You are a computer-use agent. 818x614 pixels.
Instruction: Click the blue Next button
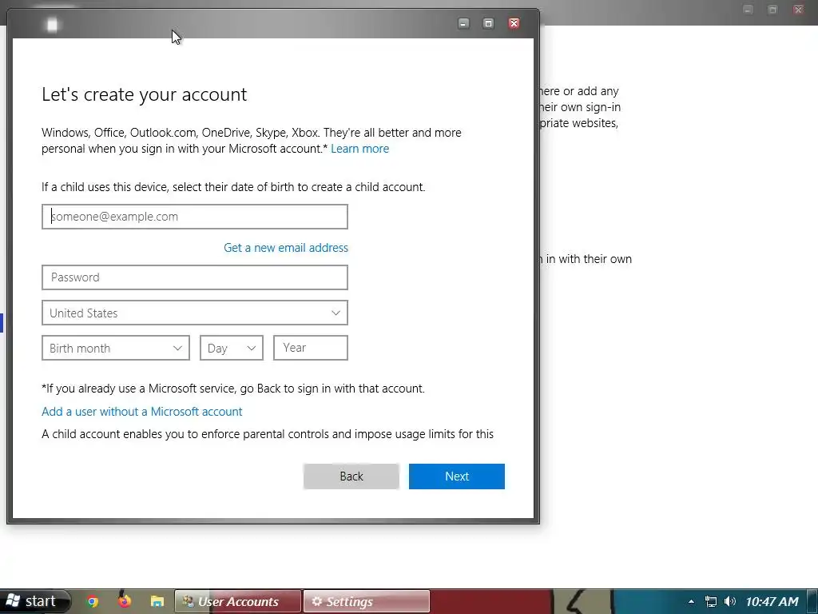[456, 476]
